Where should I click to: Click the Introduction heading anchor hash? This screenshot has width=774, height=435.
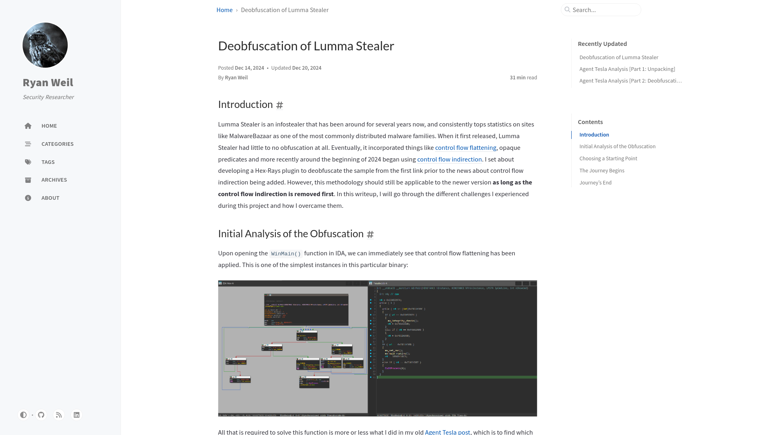click(x=279, y=105)
